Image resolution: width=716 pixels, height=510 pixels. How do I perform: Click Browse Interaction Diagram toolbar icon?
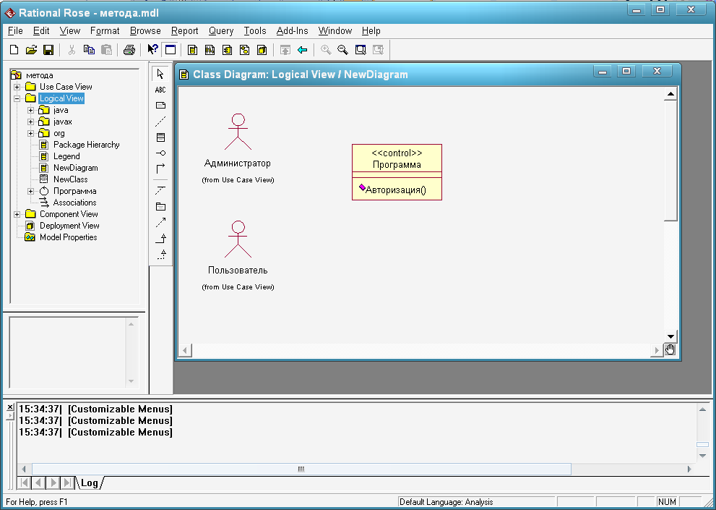pyautogui.click(x=210, y=50)
